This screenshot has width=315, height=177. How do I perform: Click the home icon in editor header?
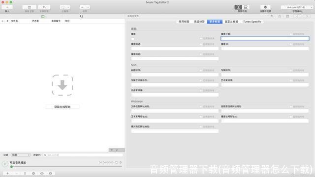pos(280,16)
